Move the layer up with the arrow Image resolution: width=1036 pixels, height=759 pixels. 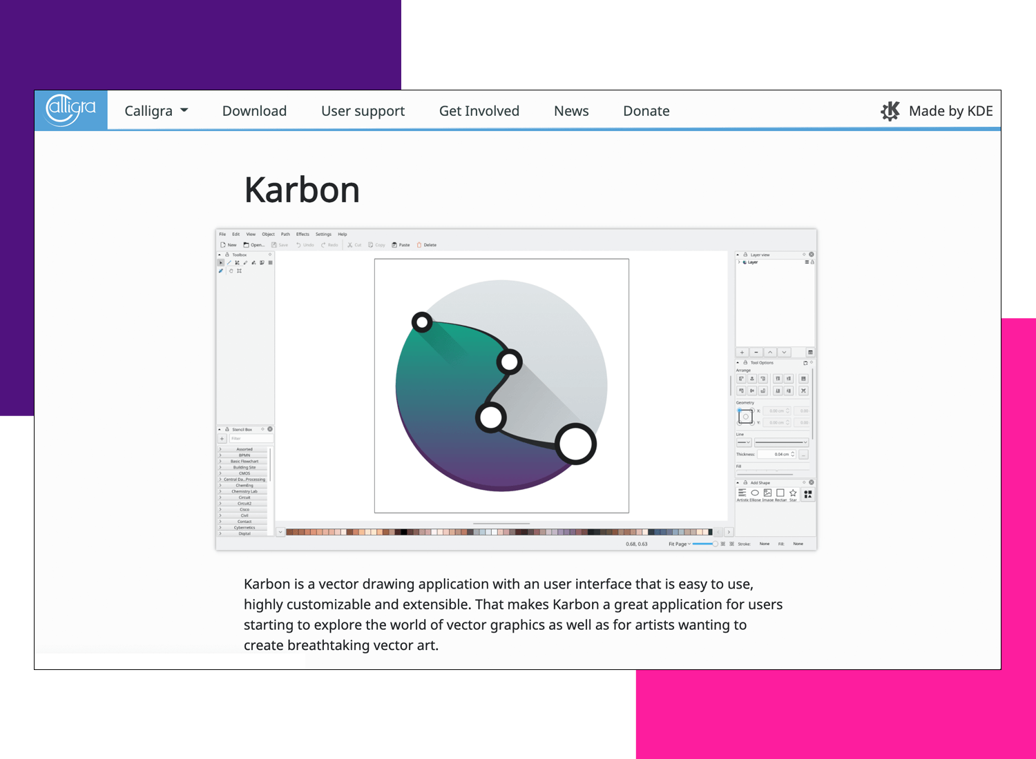(770, 352)
